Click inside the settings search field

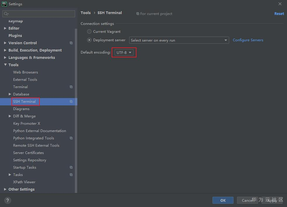(x=41, y=14)
